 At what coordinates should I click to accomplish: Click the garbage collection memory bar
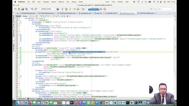coord(94,9)
